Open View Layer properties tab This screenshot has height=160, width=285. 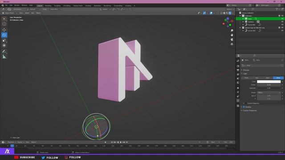238,74
